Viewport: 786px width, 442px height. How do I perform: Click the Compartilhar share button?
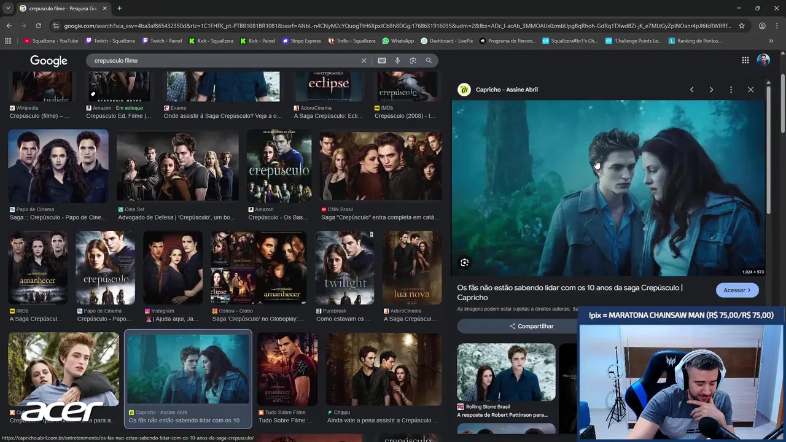(531, 327)
